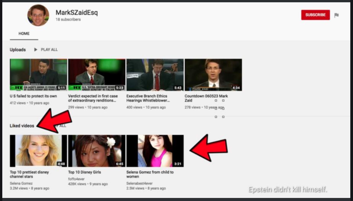Subscribe to the channel

tap(316, 15)
